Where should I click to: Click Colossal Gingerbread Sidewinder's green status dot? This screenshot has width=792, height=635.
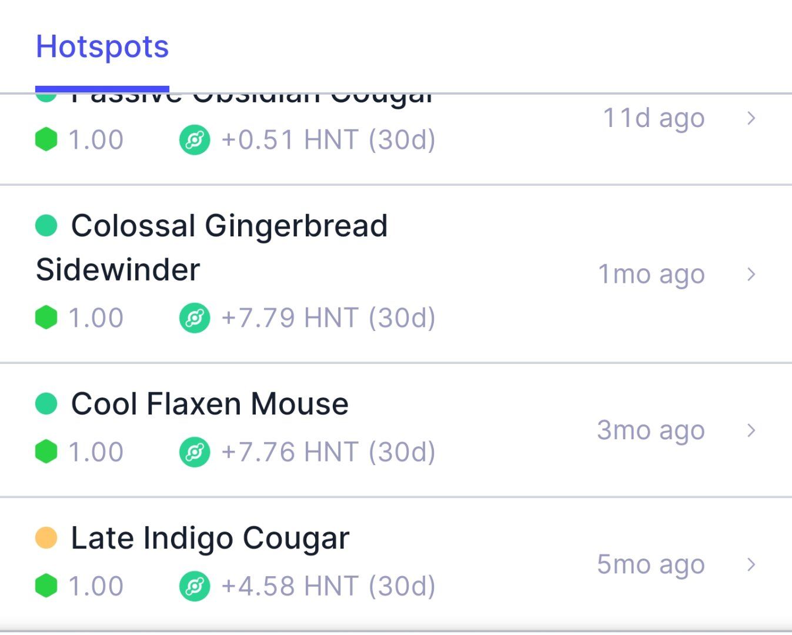46,225
